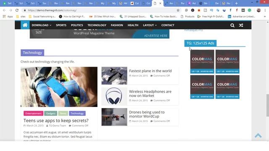Image resolution: width=269 pixels, height=151 pixels.
Task: Click the top-left ColorMag 125x125 ad
Action: pos(202,62)
